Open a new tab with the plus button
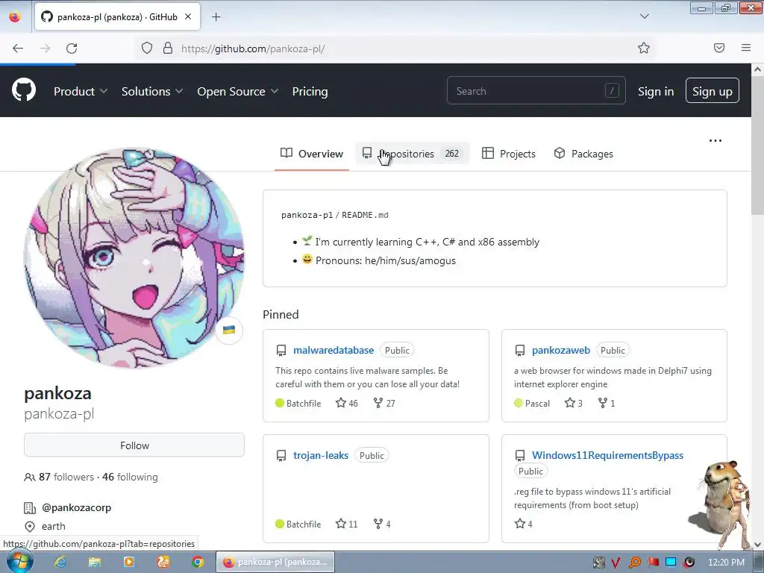This screenshot has height=573, width=764. (x=216, y=17)
